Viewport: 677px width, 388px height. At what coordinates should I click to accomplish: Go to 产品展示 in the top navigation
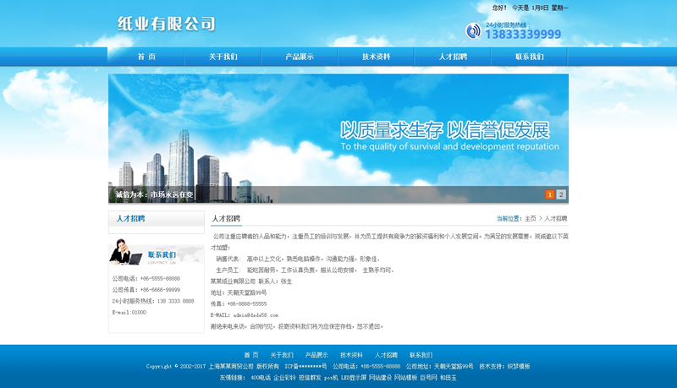(x=300, y=57)
